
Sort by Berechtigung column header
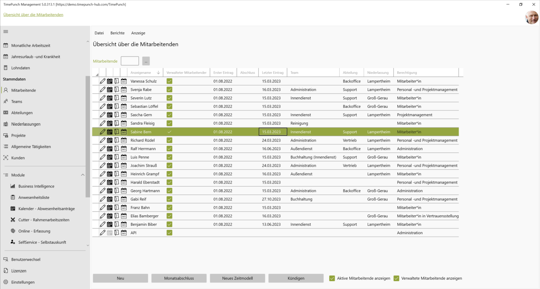(x=426, y=73)
